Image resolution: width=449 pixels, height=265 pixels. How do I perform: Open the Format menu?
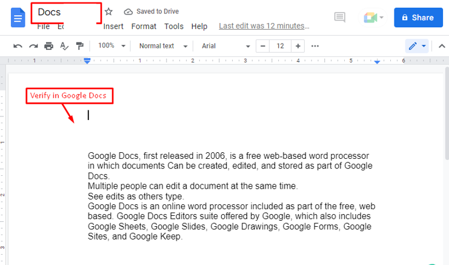coord(144,26)
